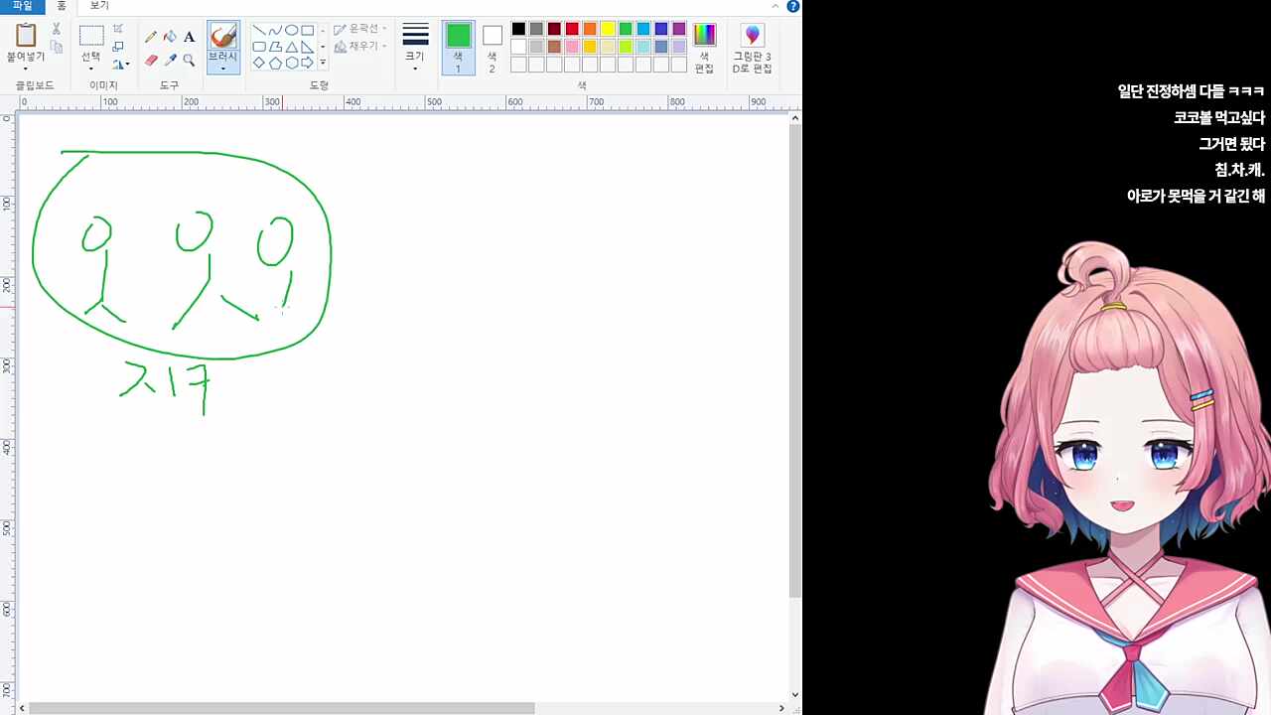Select the Fill with color bucket tool

click(170, 37)
